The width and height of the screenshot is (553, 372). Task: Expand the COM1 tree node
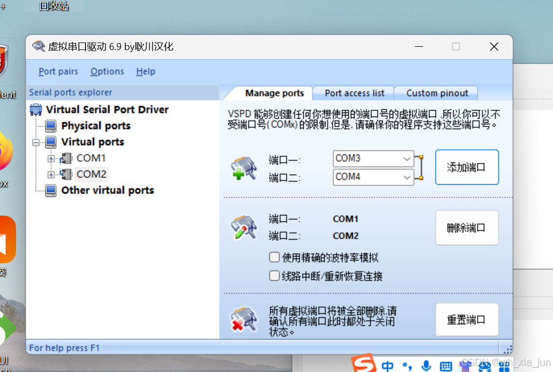tap(51, 159)
